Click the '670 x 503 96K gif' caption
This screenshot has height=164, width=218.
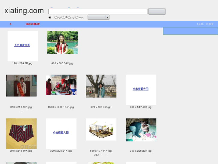tap(101, 107)
